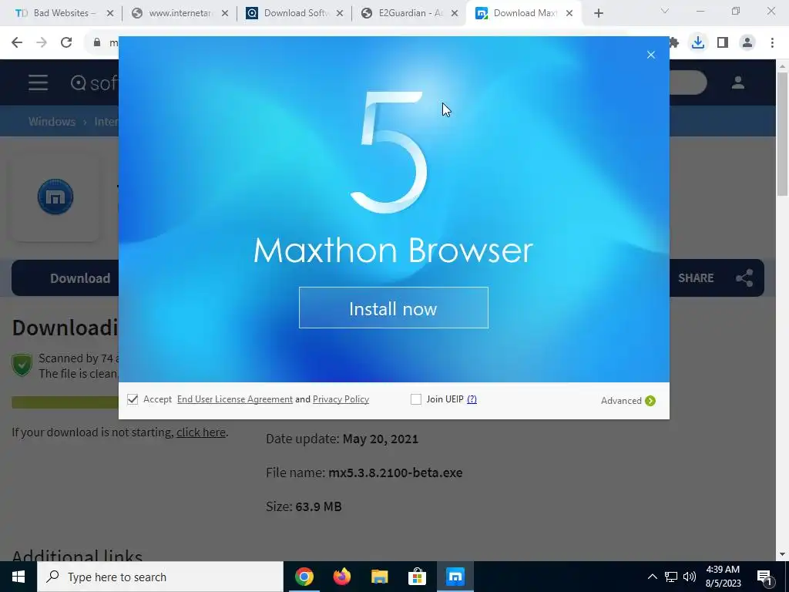Open the website hamburger menu
789x592 pixels.
click(x=39, y=82)
